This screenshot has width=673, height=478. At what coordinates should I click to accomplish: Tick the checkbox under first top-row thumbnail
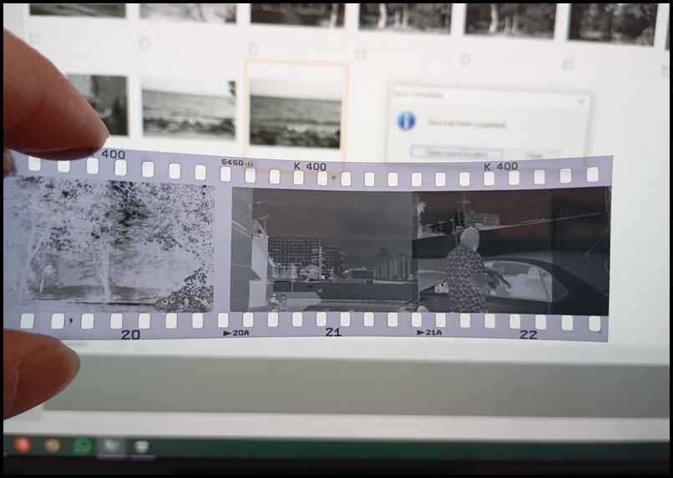click(34, 39)
